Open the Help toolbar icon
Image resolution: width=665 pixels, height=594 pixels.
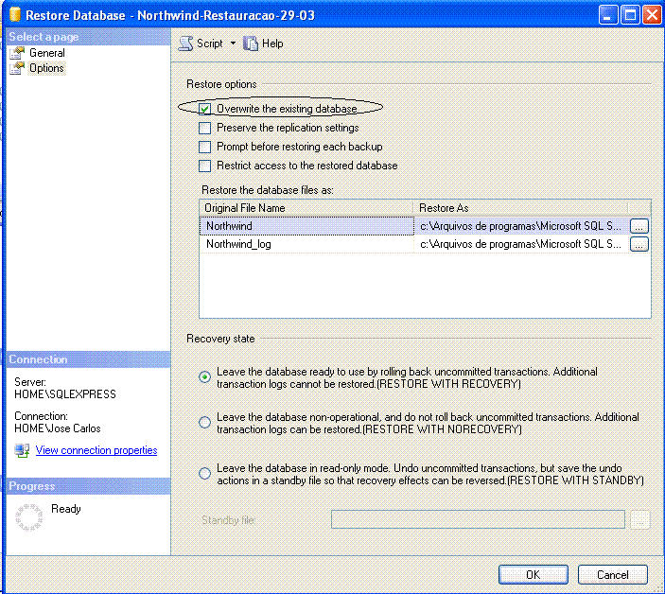(251, 44)
